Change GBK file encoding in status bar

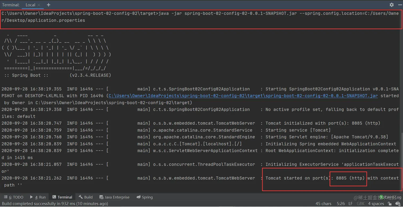pos(360,204)
